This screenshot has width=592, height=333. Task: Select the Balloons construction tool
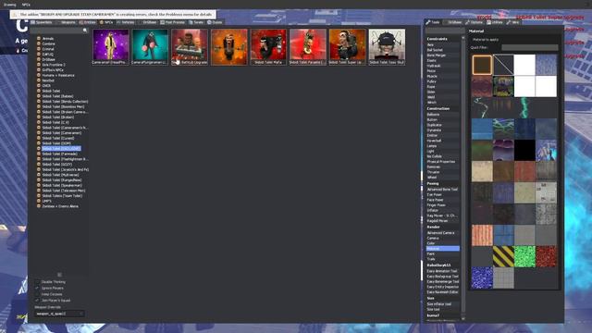click(434, 115)
